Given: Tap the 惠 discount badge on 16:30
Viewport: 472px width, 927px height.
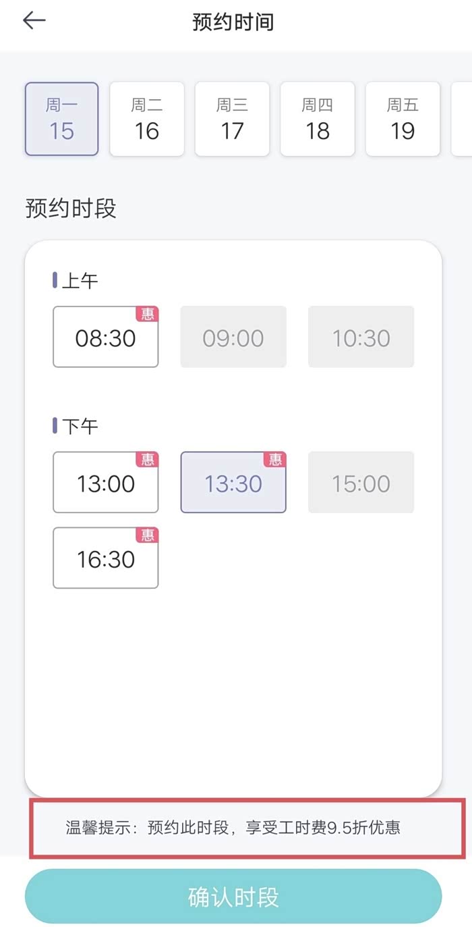Looking at the screenshot, I should [148, 535].
